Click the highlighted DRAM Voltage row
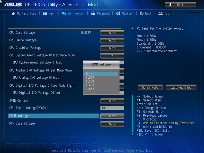 coord(53,116)
